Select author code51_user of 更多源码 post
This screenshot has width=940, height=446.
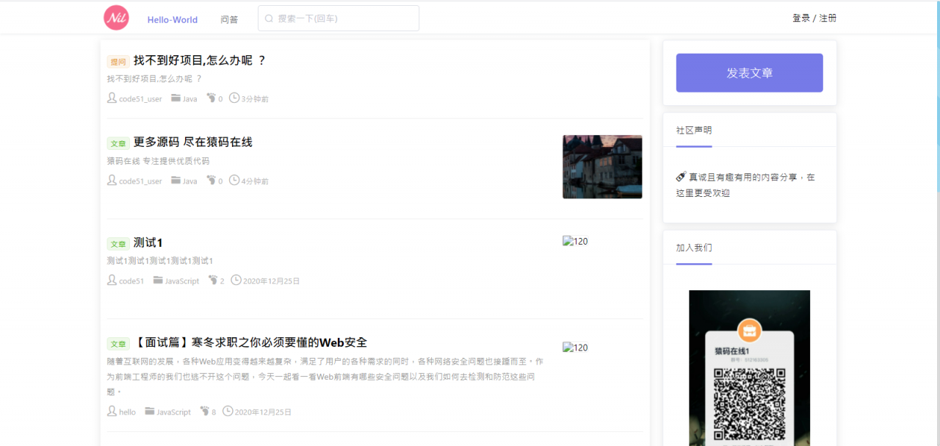click(140, 181)
